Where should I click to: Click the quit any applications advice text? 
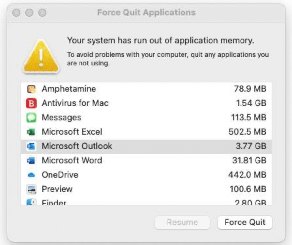tap(168, 59)
